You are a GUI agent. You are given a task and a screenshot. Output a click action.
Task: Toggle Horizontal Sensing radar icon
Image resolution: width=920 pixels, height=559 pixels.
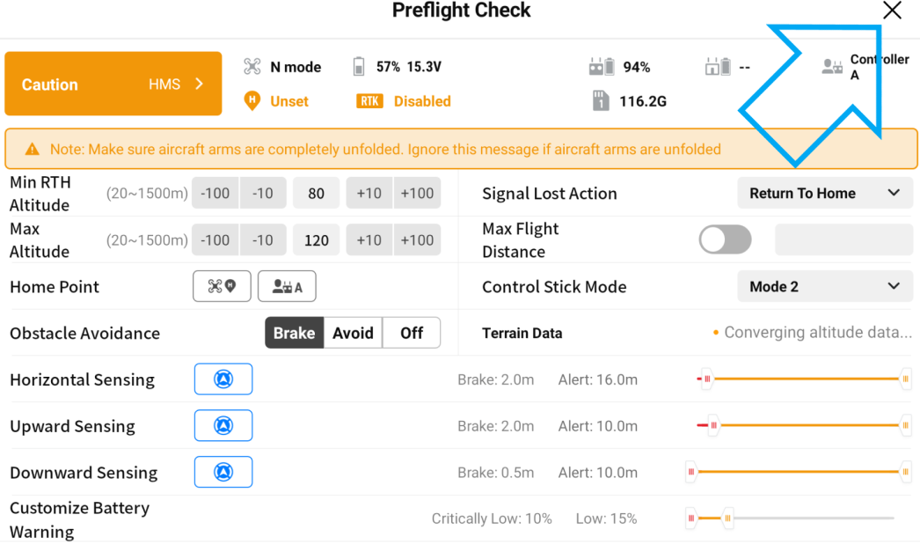coord(223,379)
